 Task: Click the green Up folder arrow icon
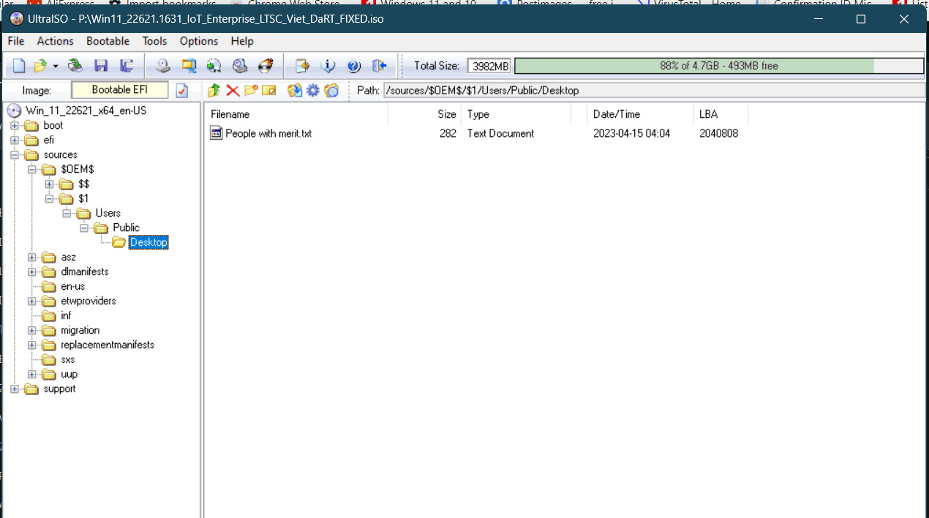pyautogui.click(x=214, y=91)
